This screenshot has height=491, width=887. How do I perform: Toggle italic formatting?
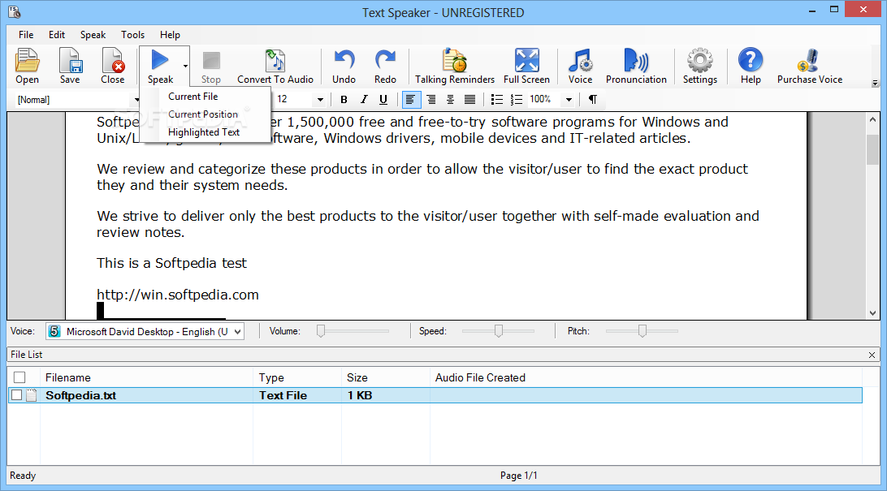pos(364,100)
